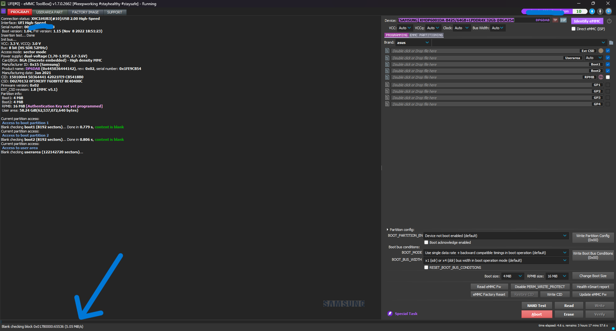Click Health+Smart report button
616x331 pixels.
click(593, 287)
